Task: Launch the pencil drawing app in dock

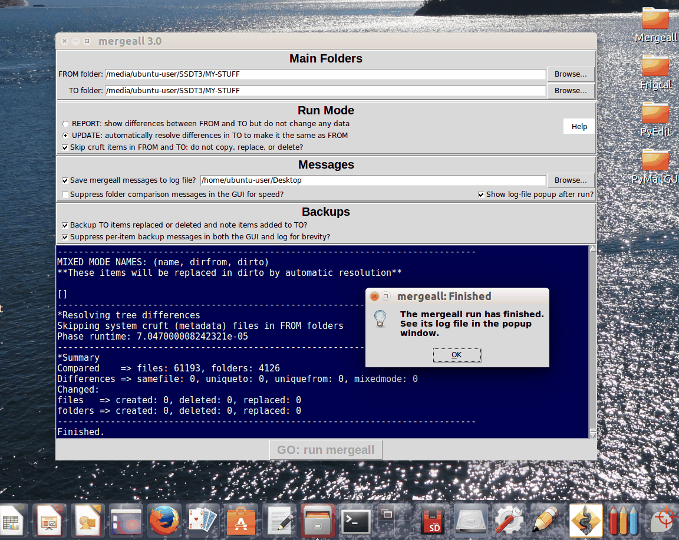Action: point(548,520)
